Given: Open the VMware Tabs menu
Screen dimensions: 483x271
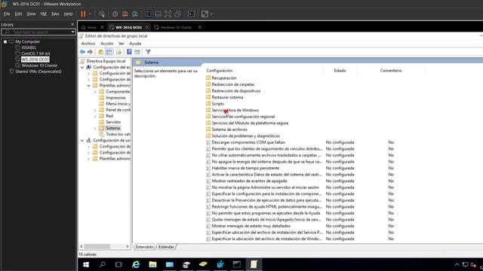Looking at the screenshot, I should 55,14.
